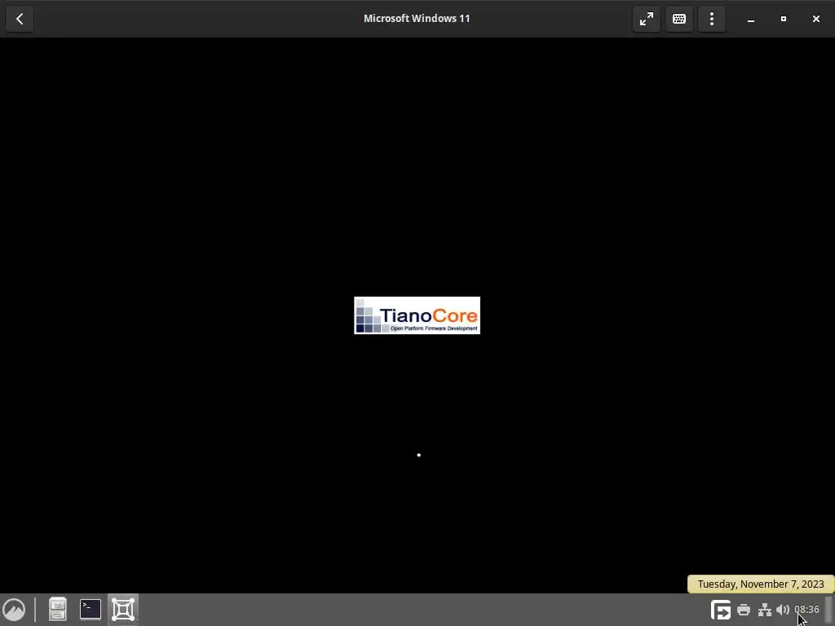Viewport: 835px width, 626px height.
Task: Click the log out tray icon
Action: (x=721, y=610)
